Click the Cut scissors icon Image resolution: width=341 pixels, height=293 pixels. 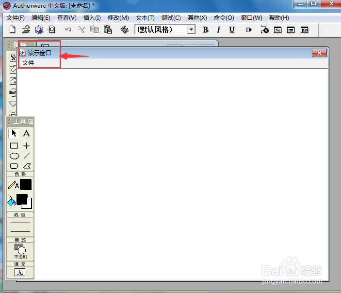81,29
